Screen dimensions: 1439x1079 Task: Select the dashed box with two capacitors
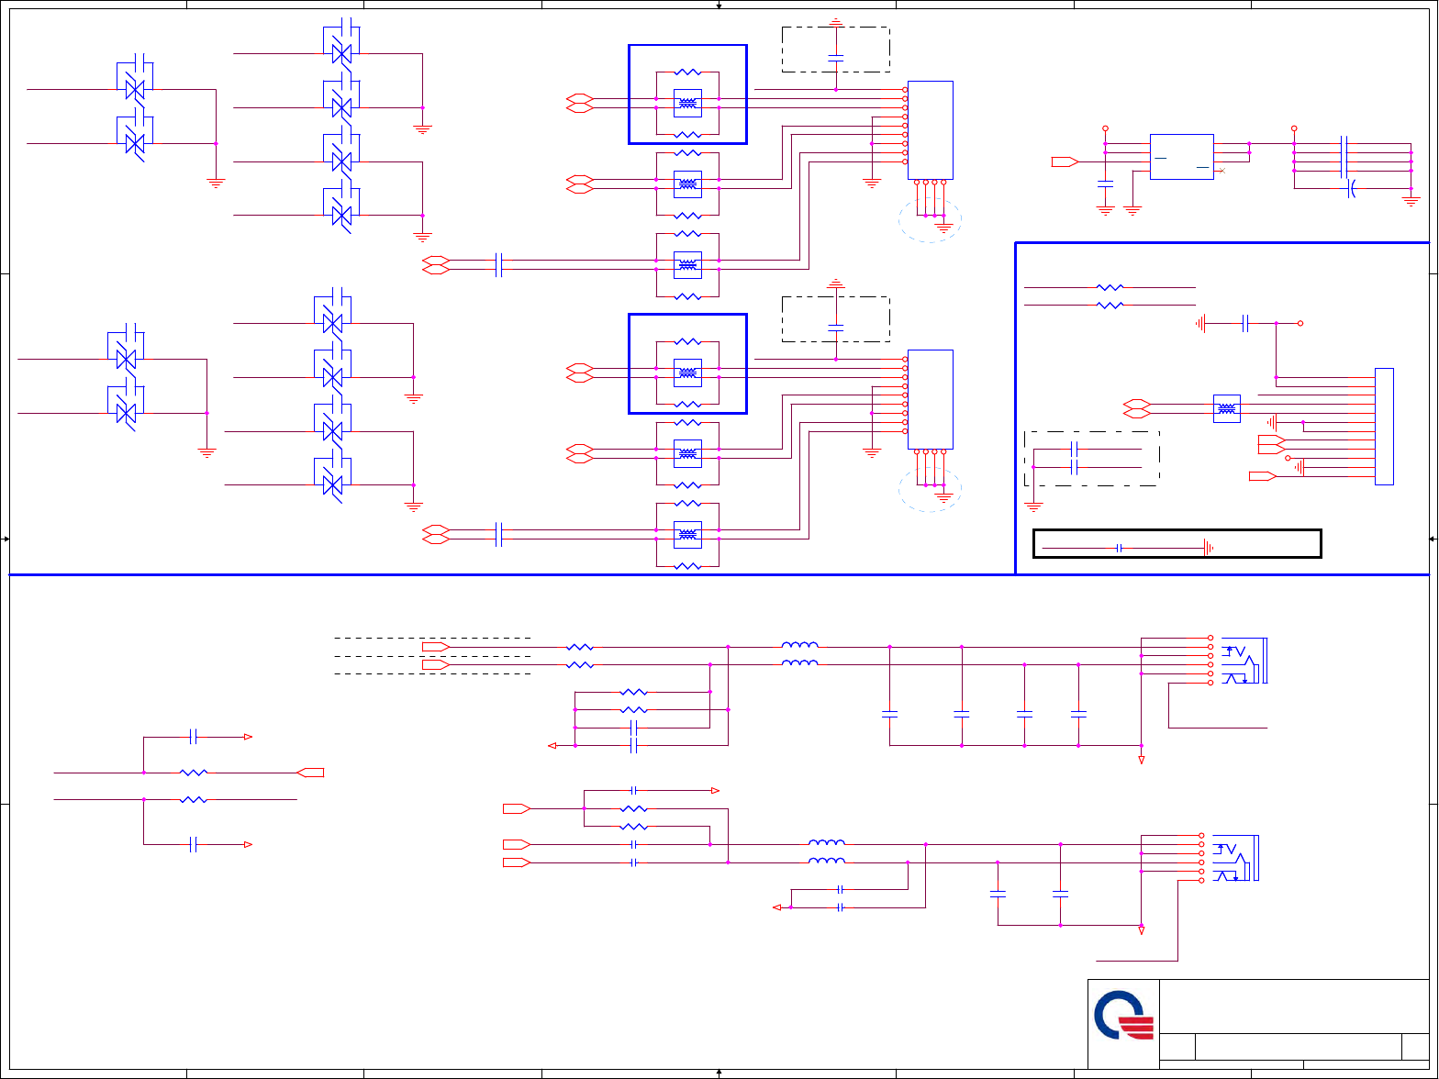pos(1092,458)
